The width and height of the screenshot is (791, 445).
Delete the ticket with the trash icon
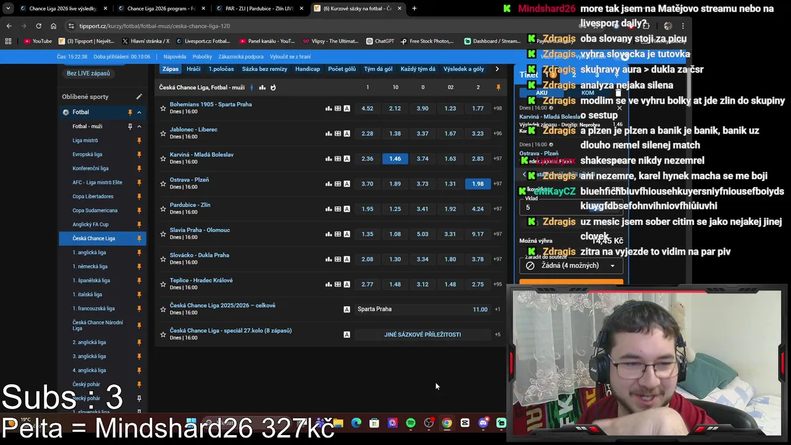(x=618, y=93)
